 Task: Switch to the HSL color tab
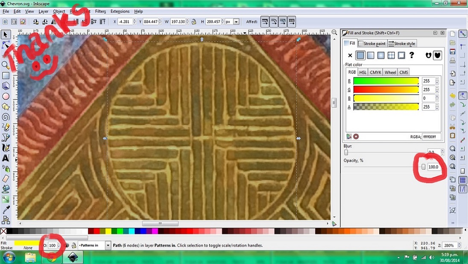(x=363, y=72)
